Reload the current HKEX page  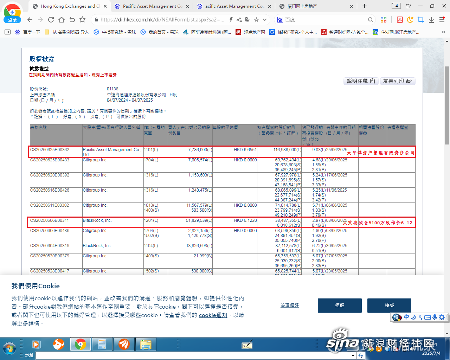pos(51,20)
